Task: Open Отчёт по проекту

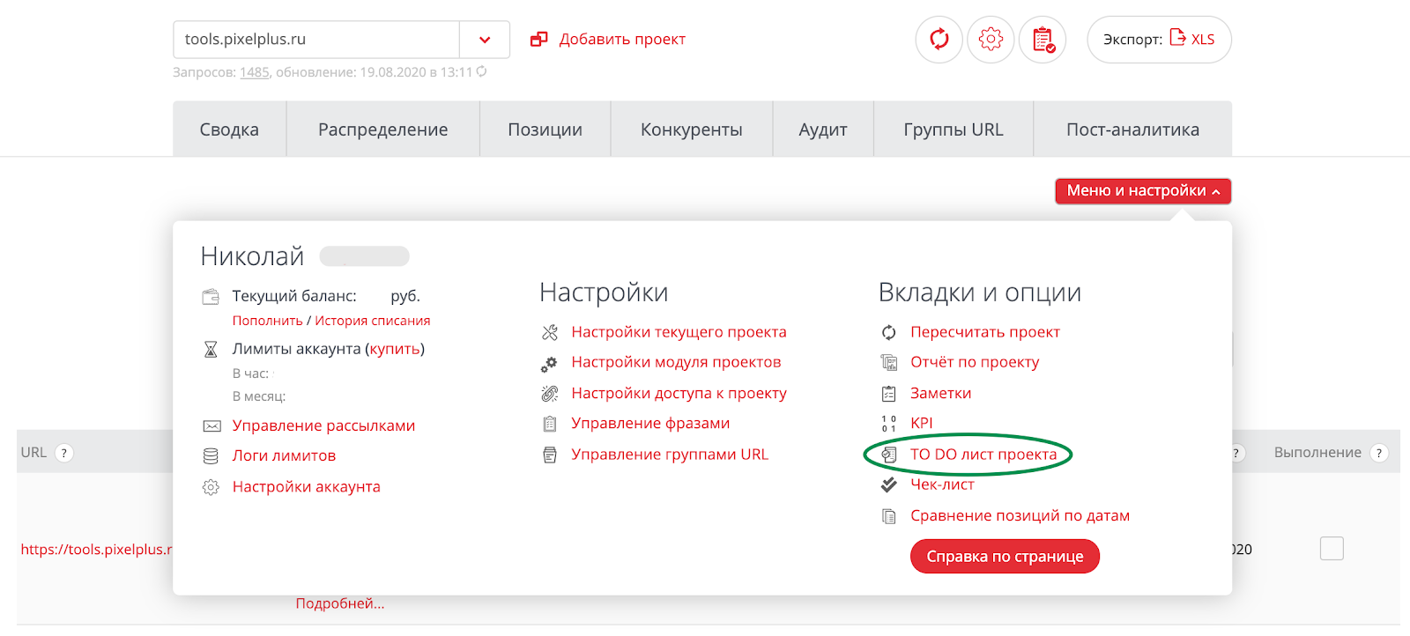Action: coord(975,362)
